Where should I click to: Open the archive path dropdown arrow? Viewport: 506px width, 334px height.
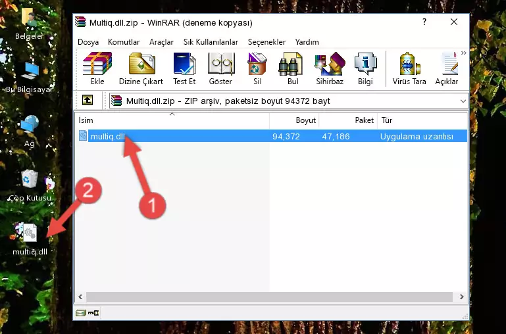[463, 101]
